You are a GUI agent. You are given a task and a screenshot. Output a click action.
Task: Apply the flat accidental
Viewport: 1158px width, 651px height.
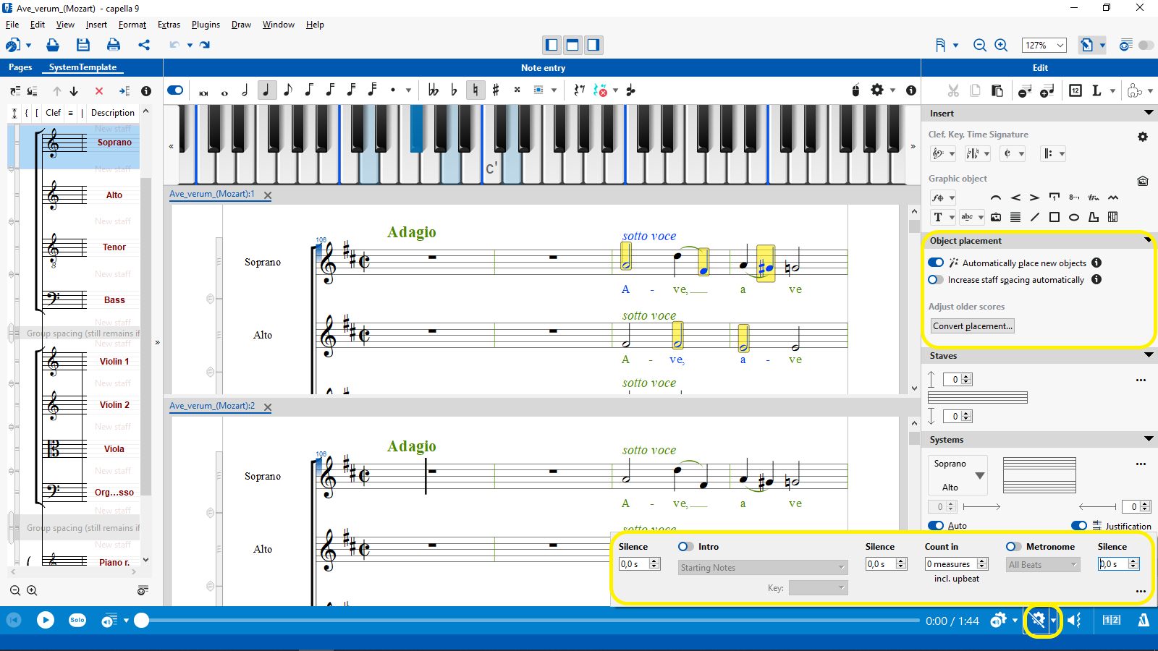pos(454,90)
